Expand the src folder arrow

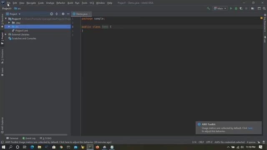click(x=9, y=27)
